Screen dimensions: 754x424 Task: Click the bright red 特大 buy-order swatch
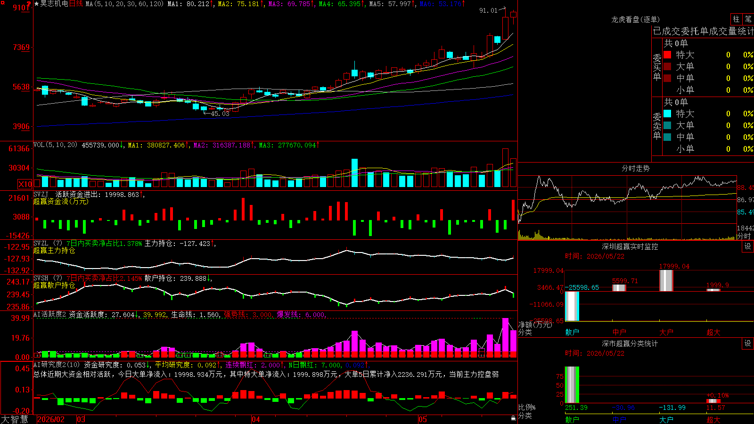[x=667, y=55]
